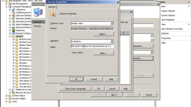Screen dimensions: 191x107
Task: Click the Where attribute field
Action: 93,29
